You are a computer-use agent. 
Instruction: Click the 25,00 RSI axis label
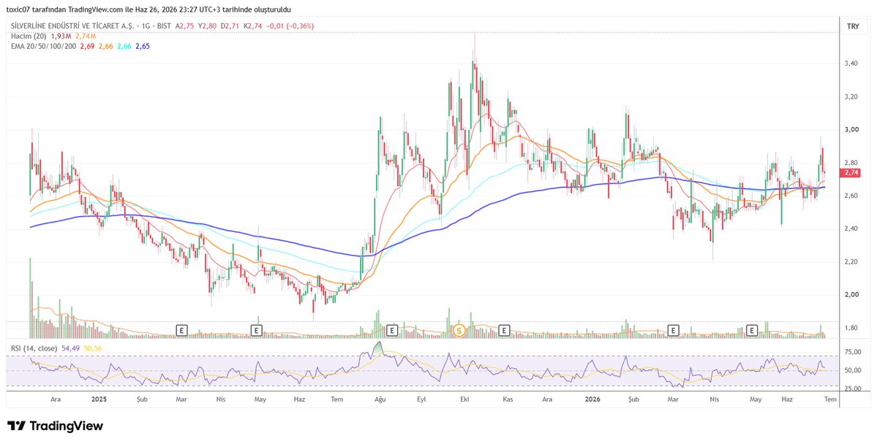coord(853,388)
